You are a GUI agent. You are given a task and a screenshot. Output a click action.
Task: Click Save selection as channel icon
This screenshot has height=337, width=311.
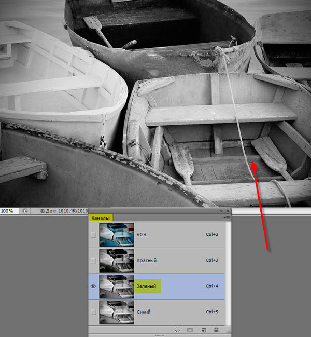coord(190,330)
